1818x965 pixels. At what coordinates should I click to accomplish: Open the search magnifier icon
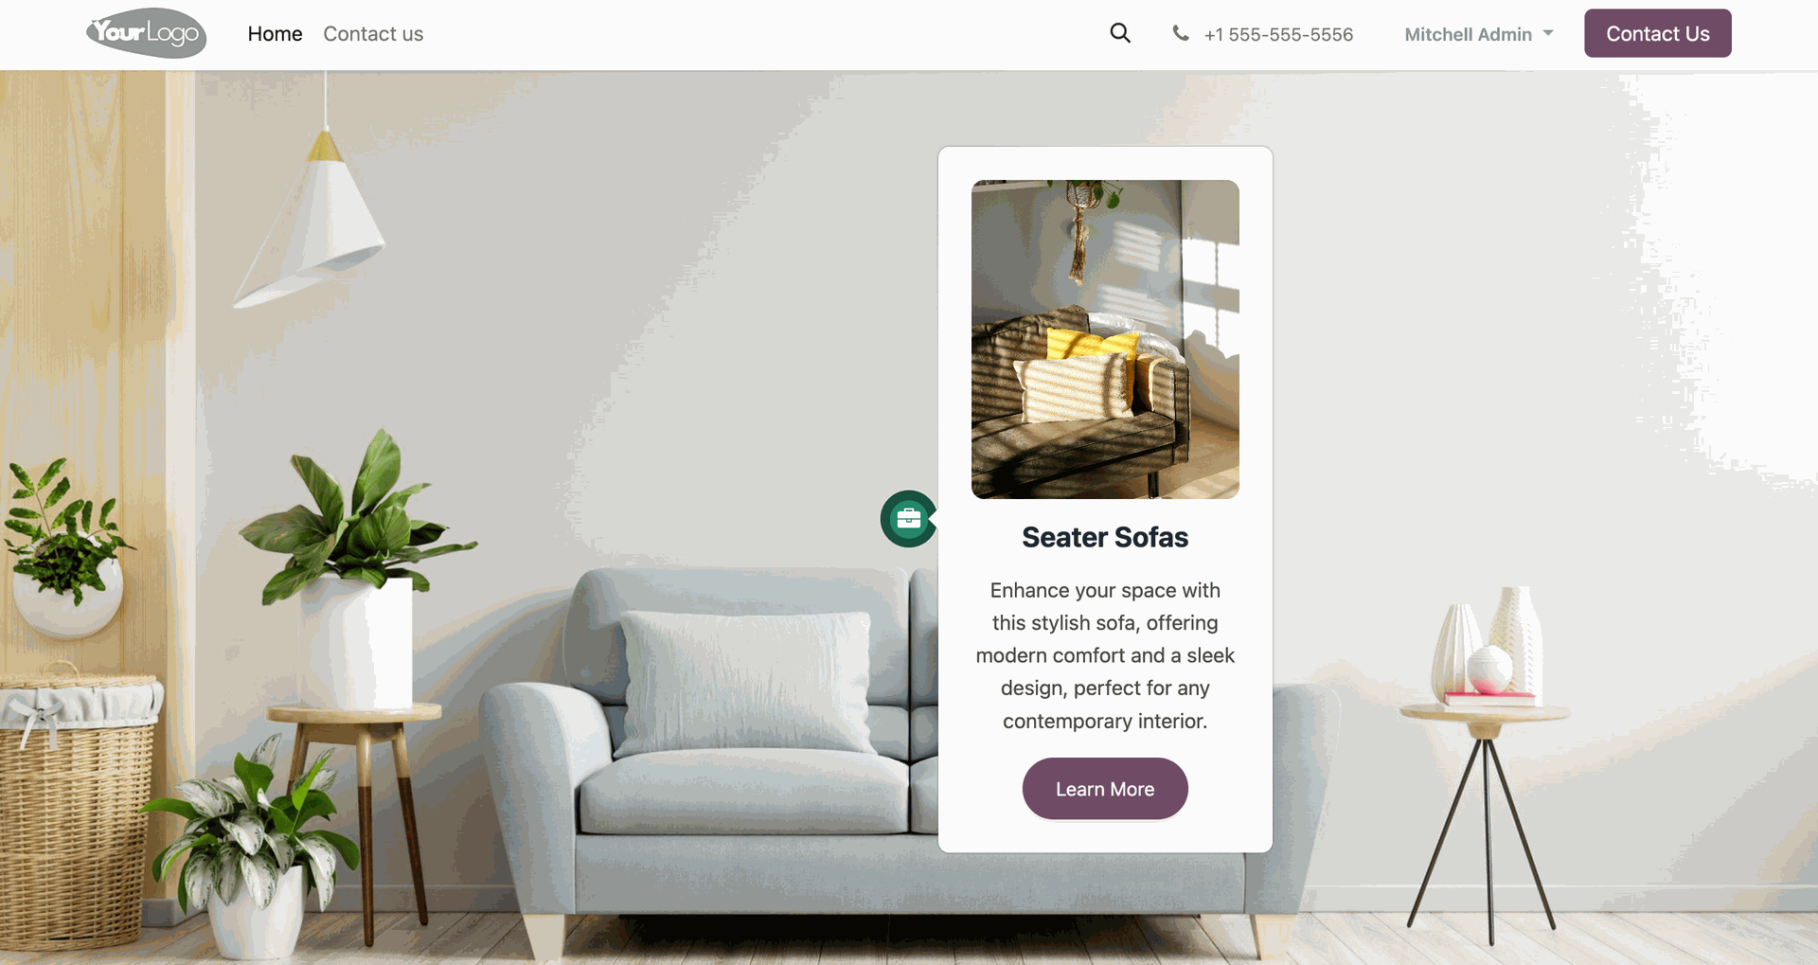pyautogui.click(x=1120, y=33)
